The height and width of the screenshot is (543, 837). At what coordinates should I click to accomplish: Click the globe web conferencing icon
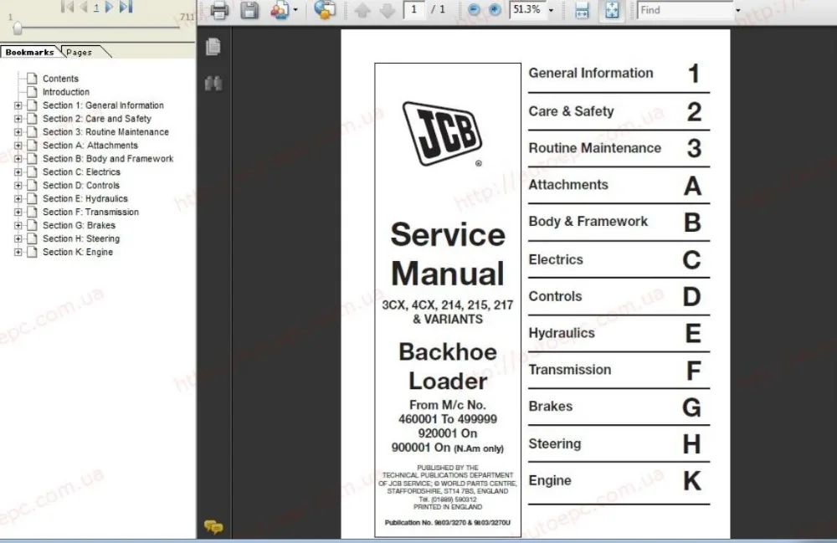325,9
